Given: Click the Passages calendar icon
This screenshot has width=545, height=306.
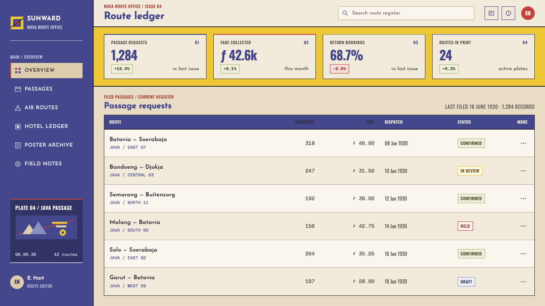Looking at the screenshot, I should click(18, 89).
